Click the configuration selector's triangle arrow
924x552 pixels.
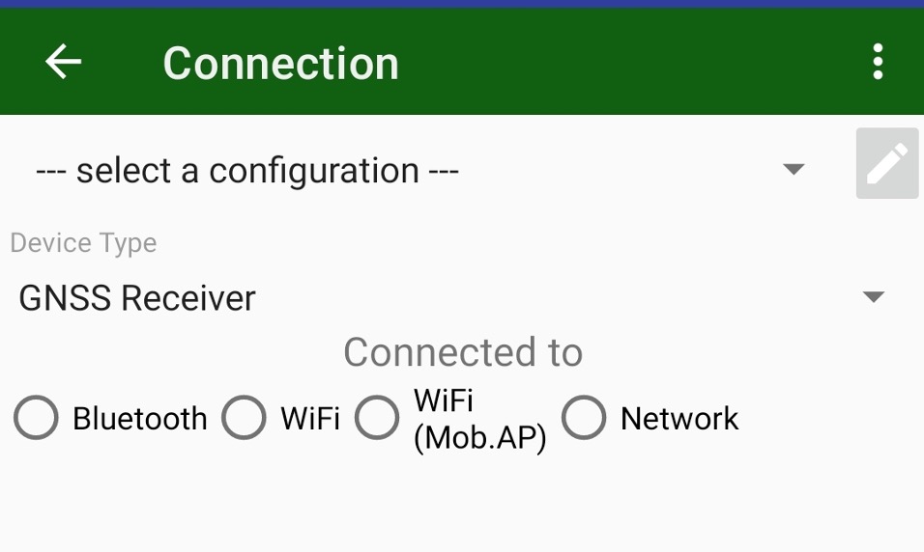tap(794, 170)
